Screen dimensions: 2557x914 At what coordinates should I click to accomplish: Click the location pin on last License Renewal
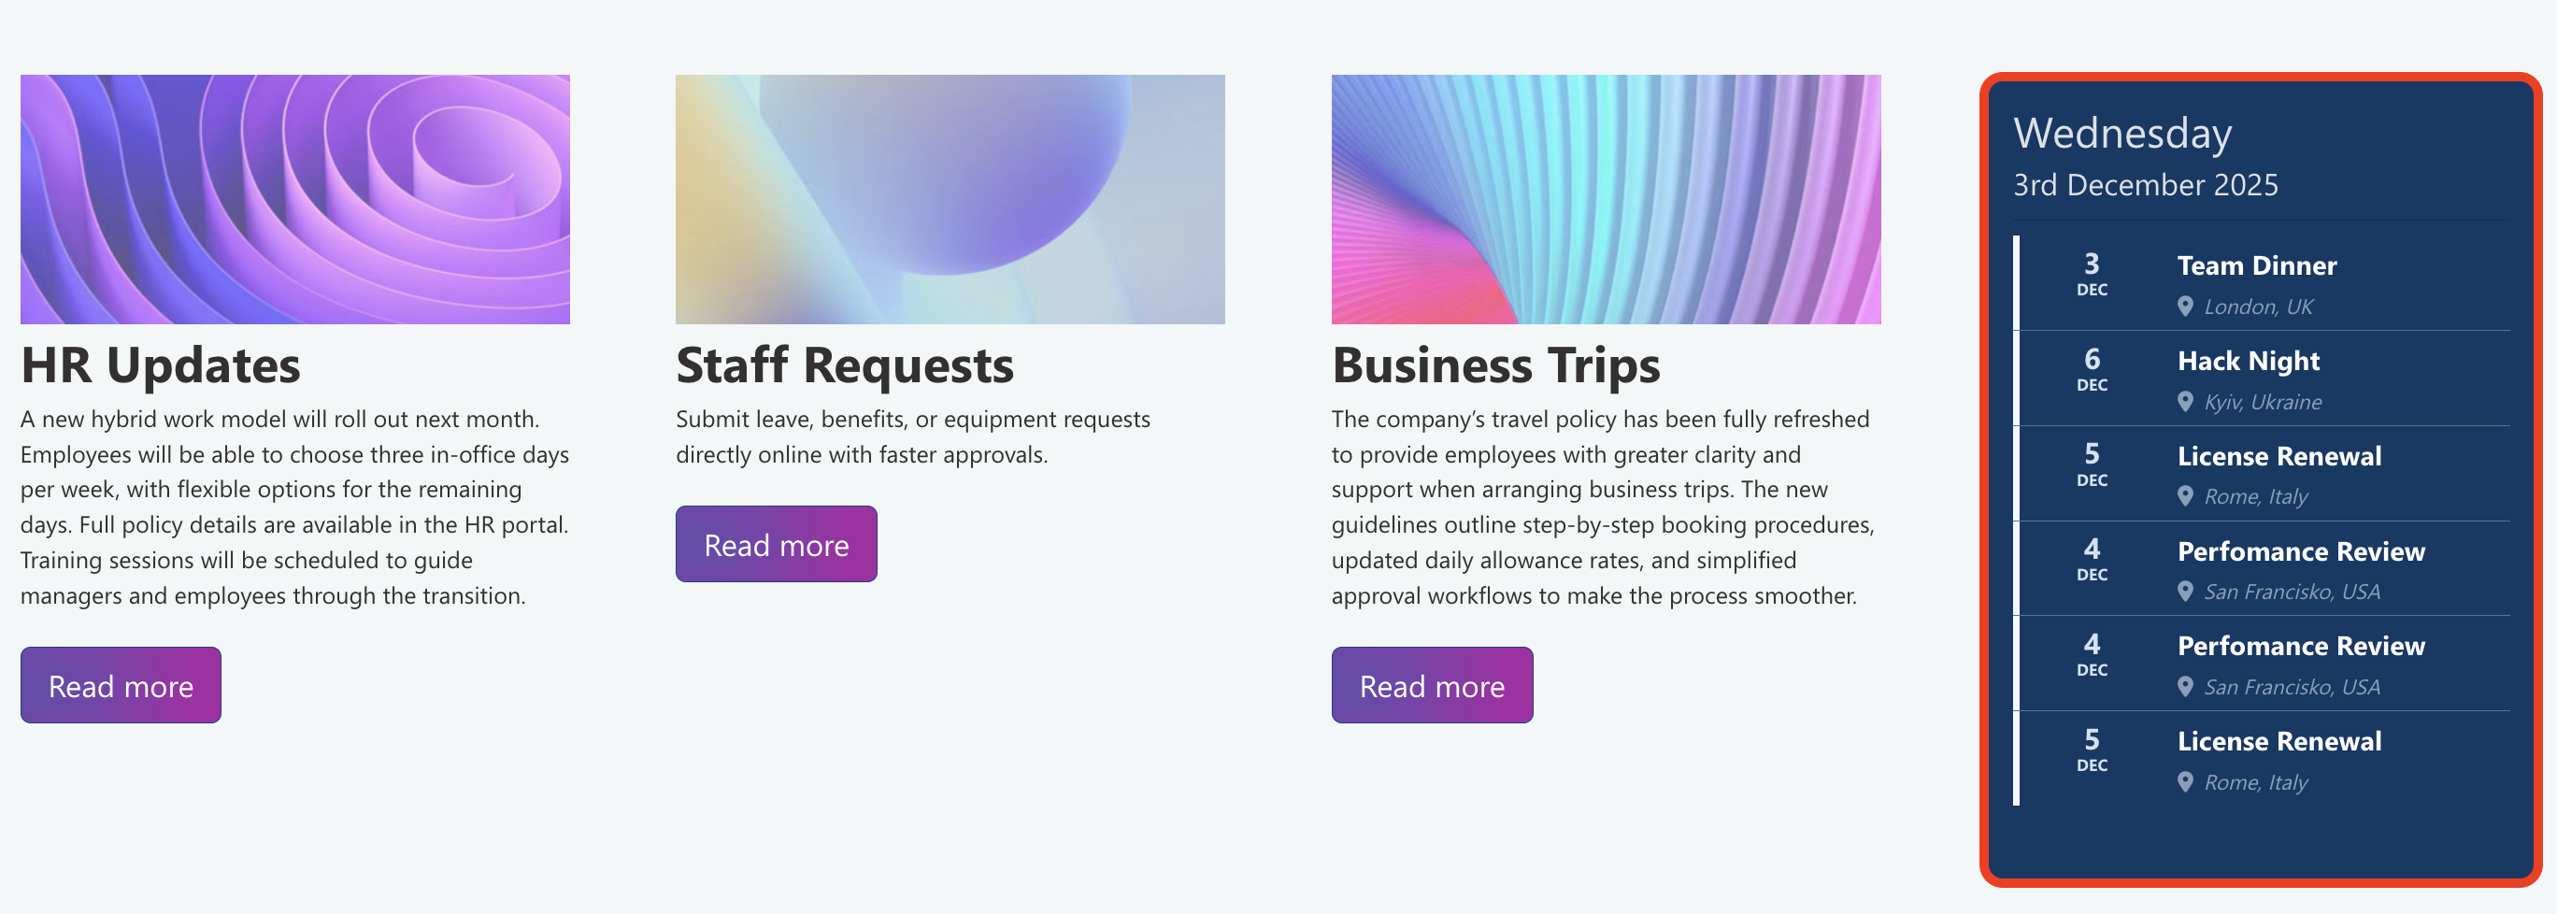(2184, 782)
